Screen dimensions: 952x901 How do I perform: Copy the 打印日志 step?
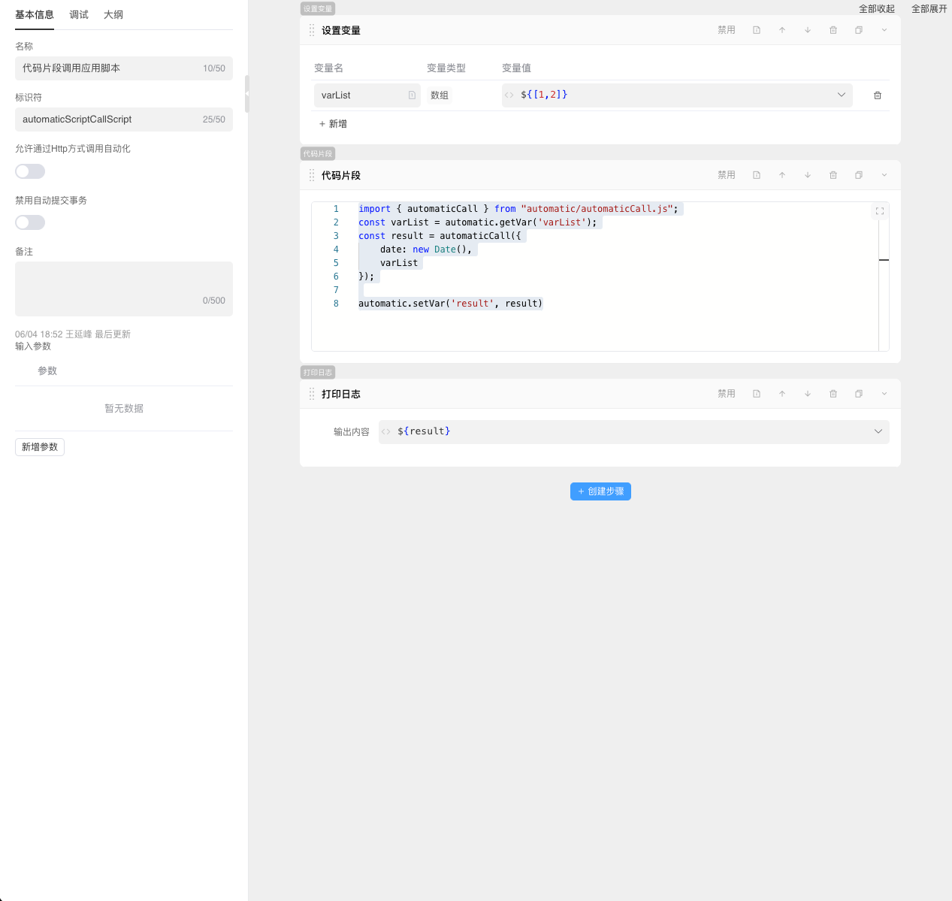pyautogui.click(x=859, y=394)
